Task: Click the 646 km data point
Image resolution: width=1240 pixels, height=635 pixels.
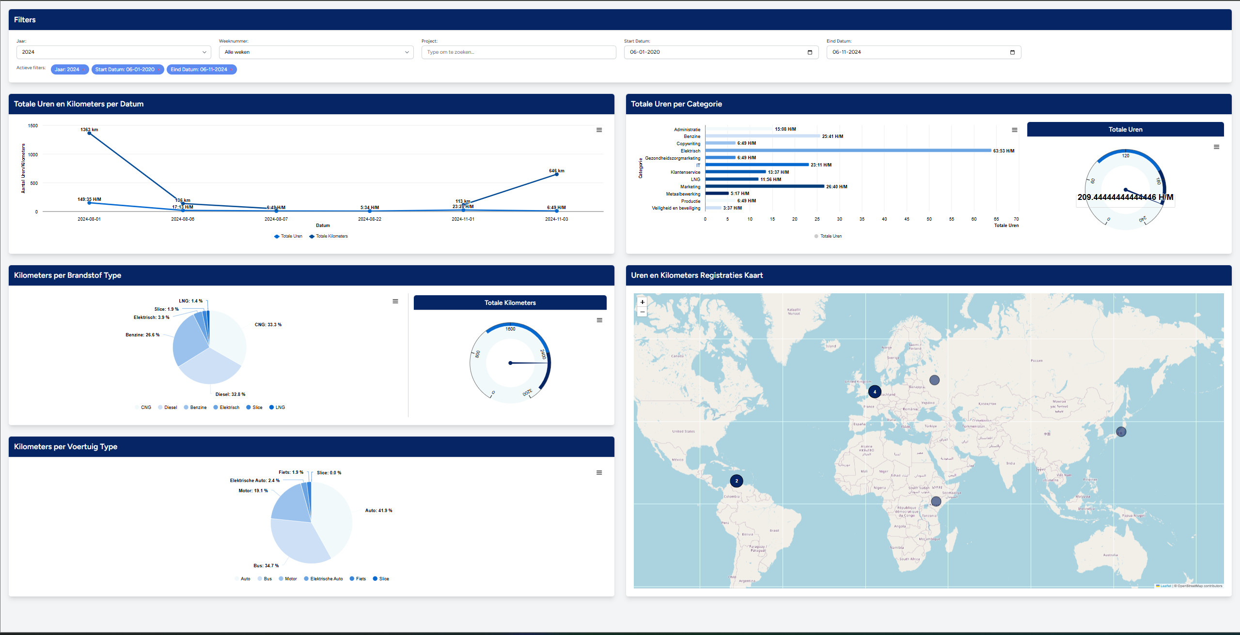Action: pyautogui.click(x=556, y=174)
